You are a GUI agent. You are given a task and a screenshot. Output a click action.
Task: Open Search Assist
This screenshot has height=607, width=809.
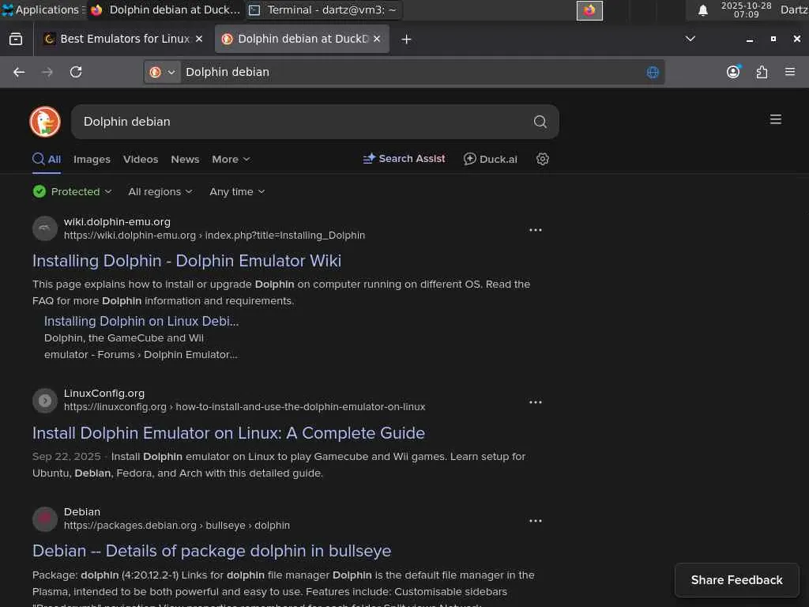click(404, 159)
